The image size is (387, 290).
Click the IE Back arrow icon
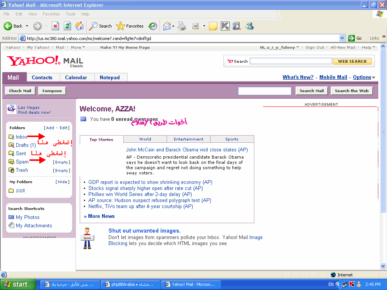click(8, 26)
